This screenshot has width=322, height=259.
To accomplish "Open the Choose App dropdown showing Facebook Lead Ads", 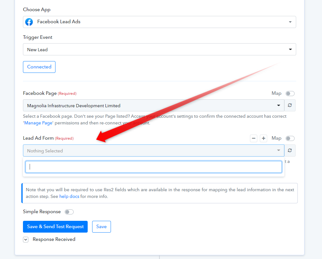I will point(159,22).
